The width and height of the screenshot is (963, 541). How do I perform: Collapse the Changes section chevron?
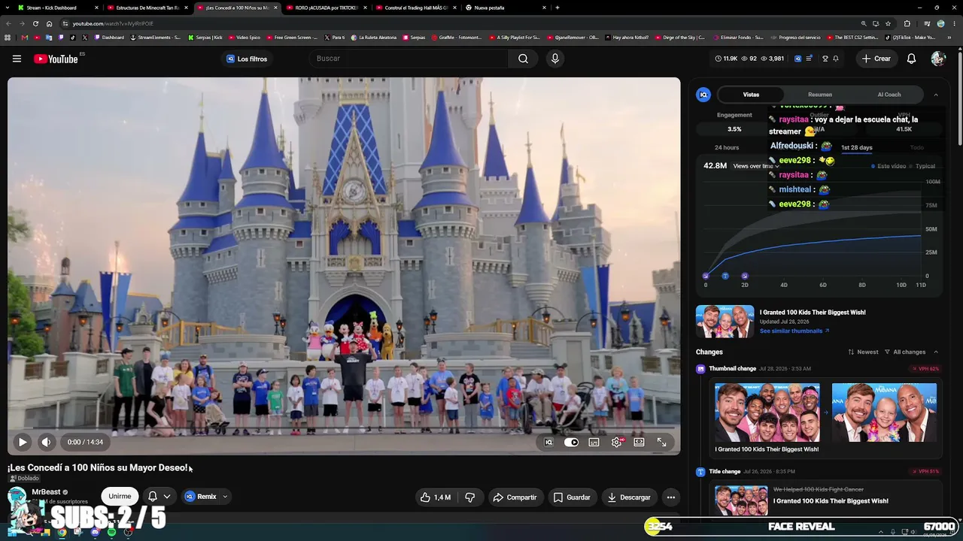[x=936, y=352]
